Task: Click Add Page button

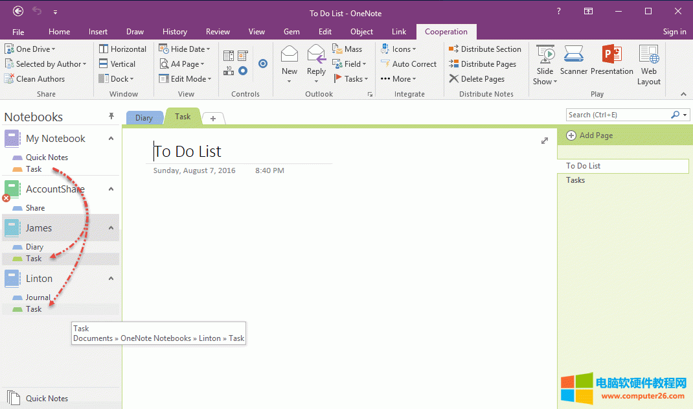Action: (589, 135)
